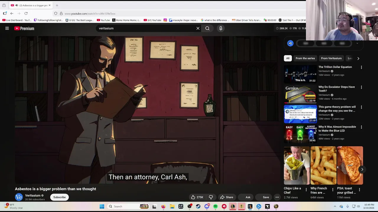Select the All filter chip
The image size is (378, 212).
288,58
